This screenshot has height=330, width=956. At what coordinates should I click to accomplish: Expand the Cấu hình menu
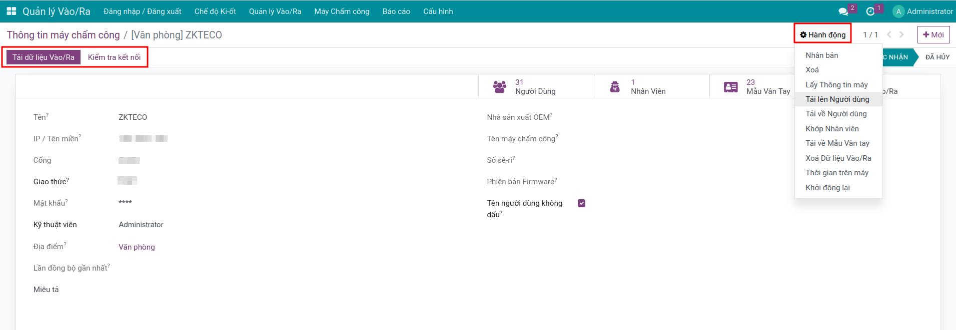click(438, 11)
